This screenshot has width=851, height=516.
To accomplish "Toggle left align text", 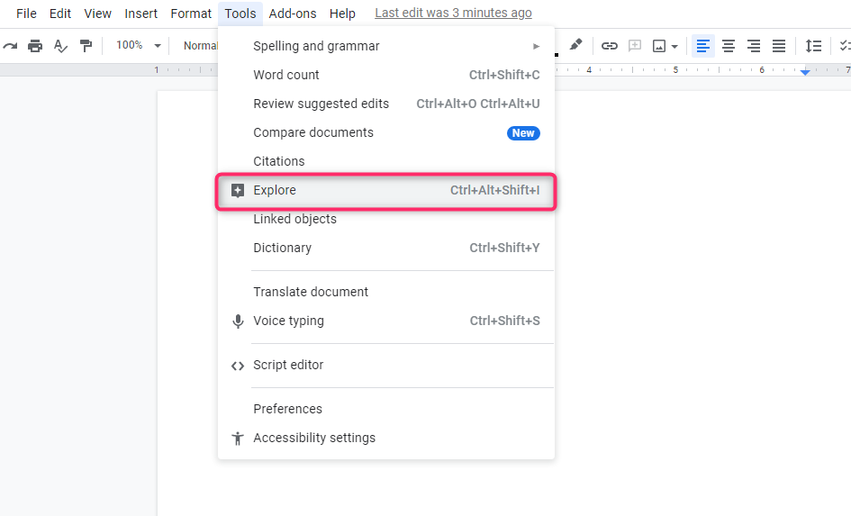I will pyautogui.click(x=702, y=46).
